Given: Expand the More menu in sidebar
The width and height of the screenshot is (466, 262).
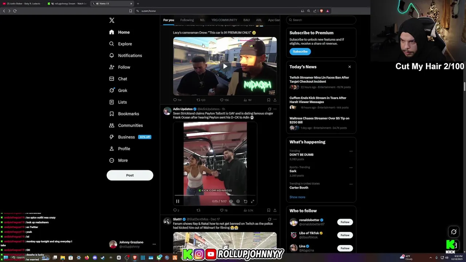Looking at the screenshot, I should pos(119,160).
